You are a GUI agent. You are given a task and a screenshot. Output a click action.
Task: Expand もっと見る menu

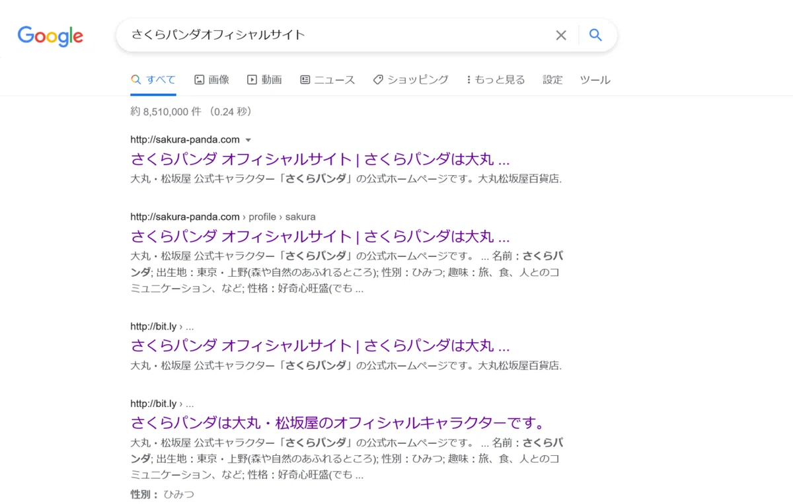496,80
